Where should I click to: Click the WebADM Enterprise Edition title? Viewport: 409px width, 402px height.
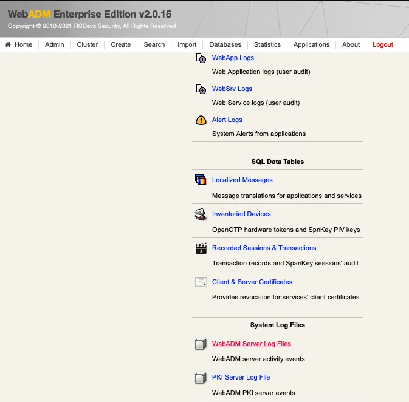pyautogui.click(x=89, y=15)
